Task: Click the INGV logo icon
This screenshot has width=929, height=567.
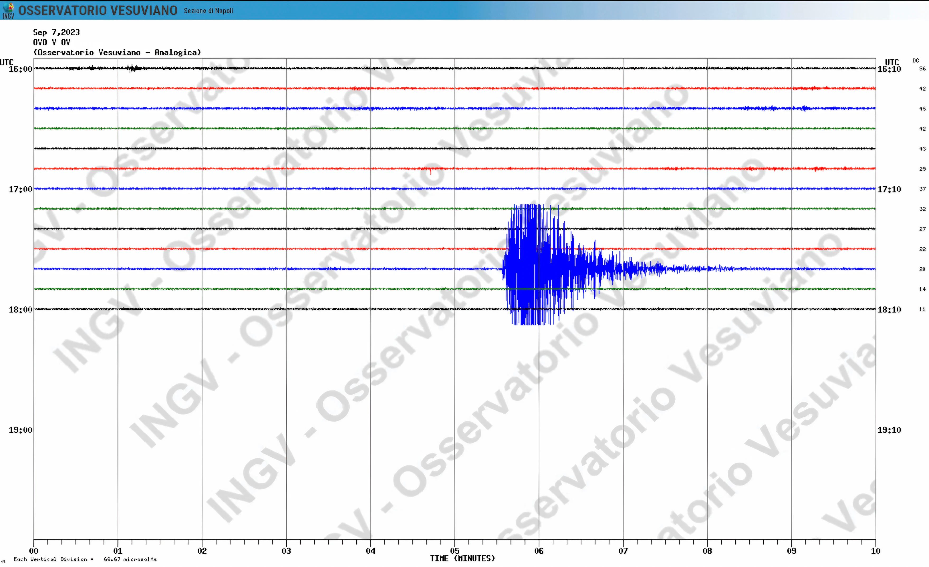Action: (x=8, y=10)
